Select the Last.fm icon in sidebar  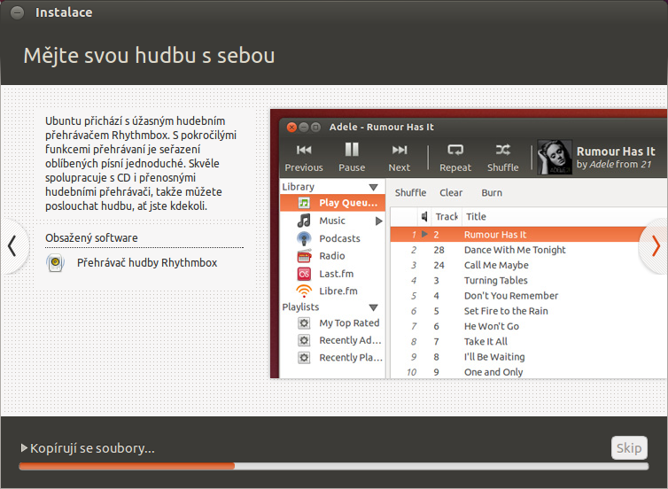coord(304,274)
